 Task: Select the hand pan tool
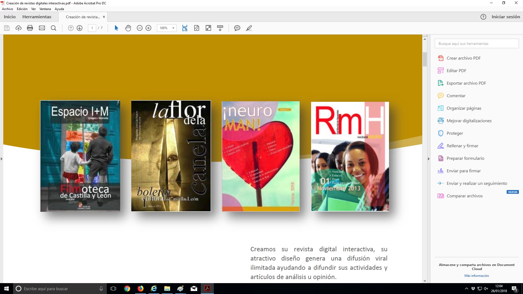128,28
